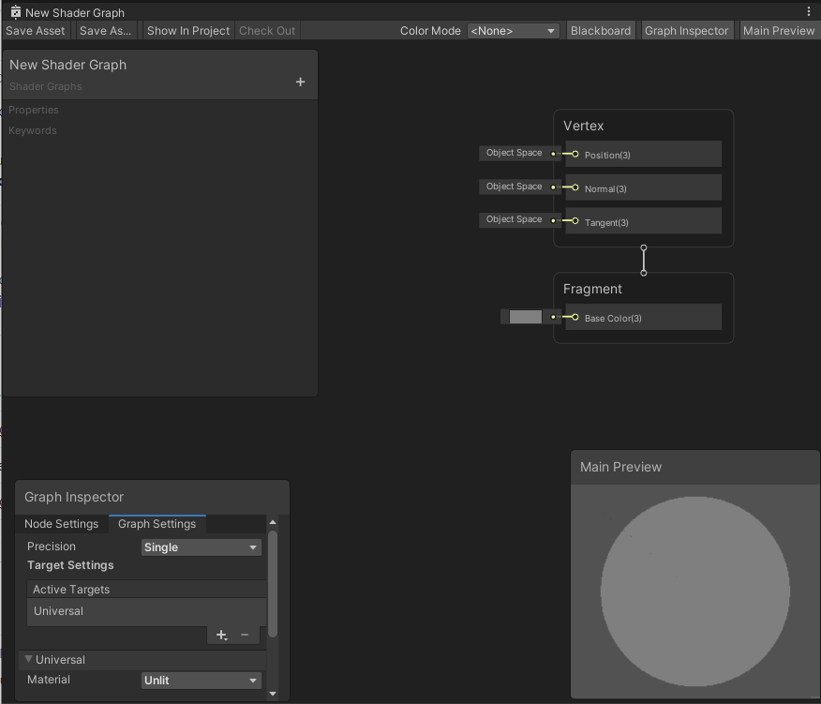The image size is (821, 704).
Task: Click the Base Color(3) input port
Action: tap(575, 317)
